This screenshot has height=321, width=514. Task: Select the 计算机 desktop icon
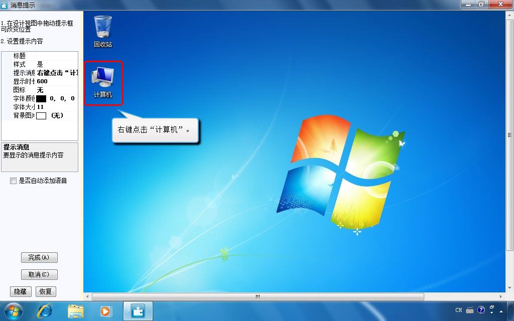click(x=103, y=83)
